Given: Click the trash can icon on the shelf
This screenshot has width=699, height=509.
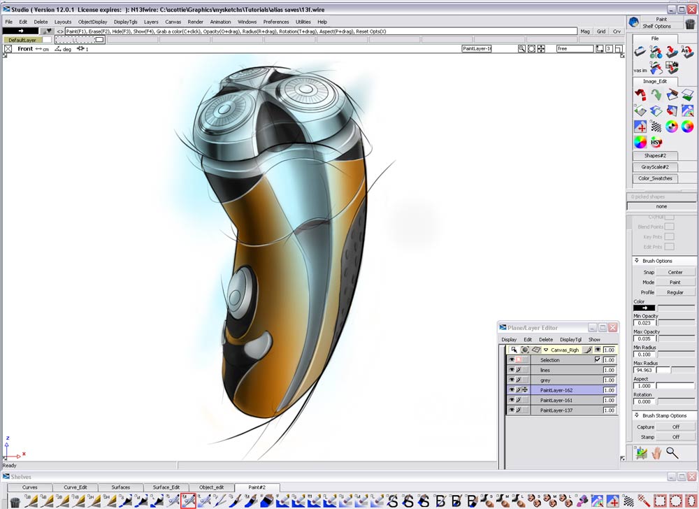Looking at the screenshot, I should click(x=15, y=503).
